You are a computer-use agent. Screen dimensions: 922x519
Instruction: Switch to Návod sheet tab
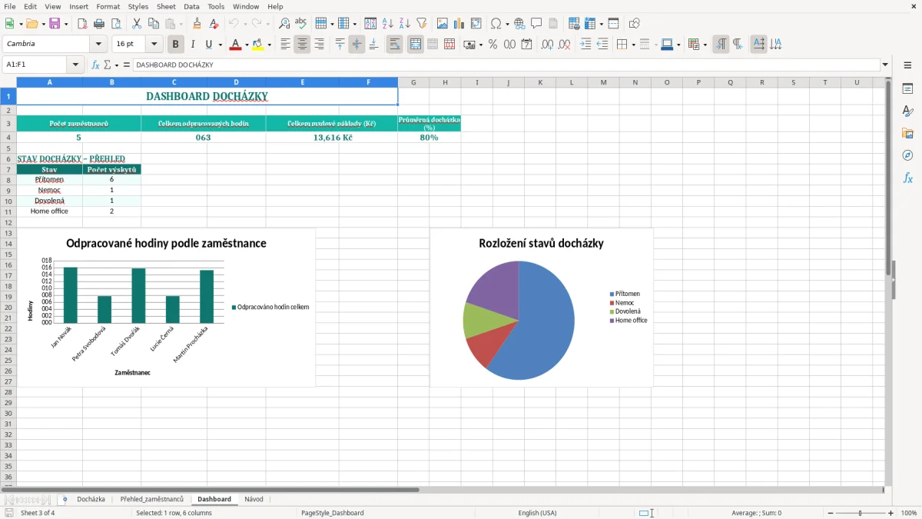click(x=254, y=499)
